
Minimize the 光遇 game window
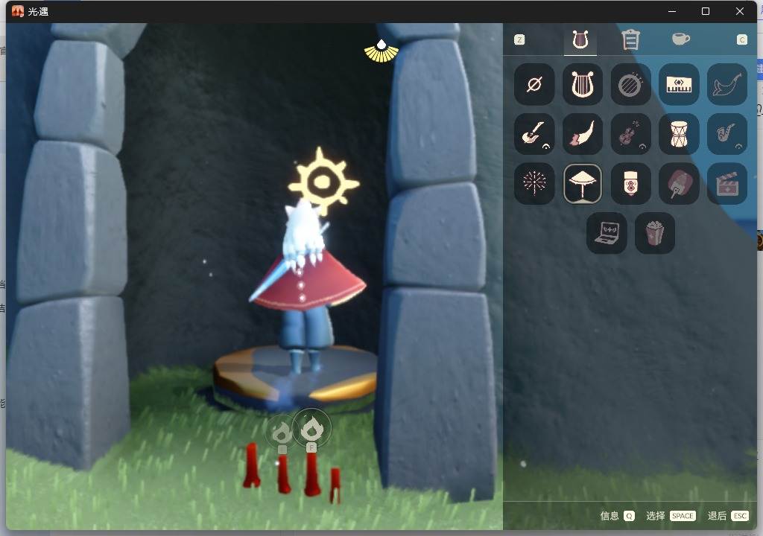(x=672, y=11)
